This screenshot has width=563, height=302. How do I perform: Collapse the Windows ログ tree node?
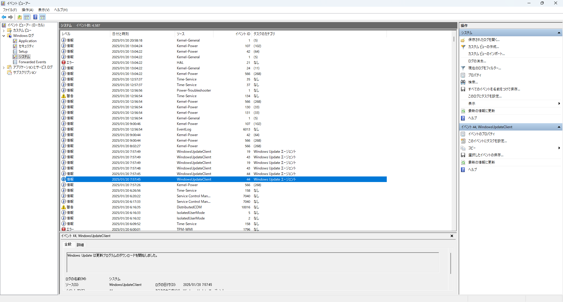(4, 36)
